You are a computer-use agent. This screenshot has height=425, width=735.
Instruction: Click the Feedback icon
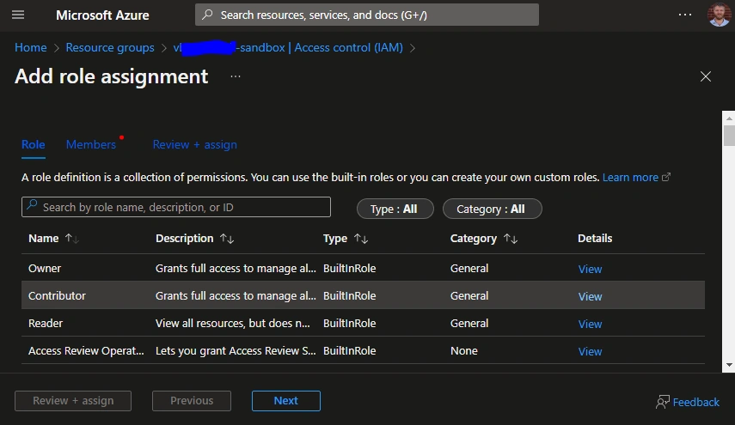click(662, 402)
